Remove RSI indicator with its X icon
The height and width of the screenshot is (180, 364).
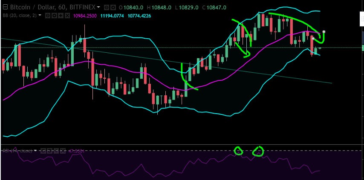63,151
